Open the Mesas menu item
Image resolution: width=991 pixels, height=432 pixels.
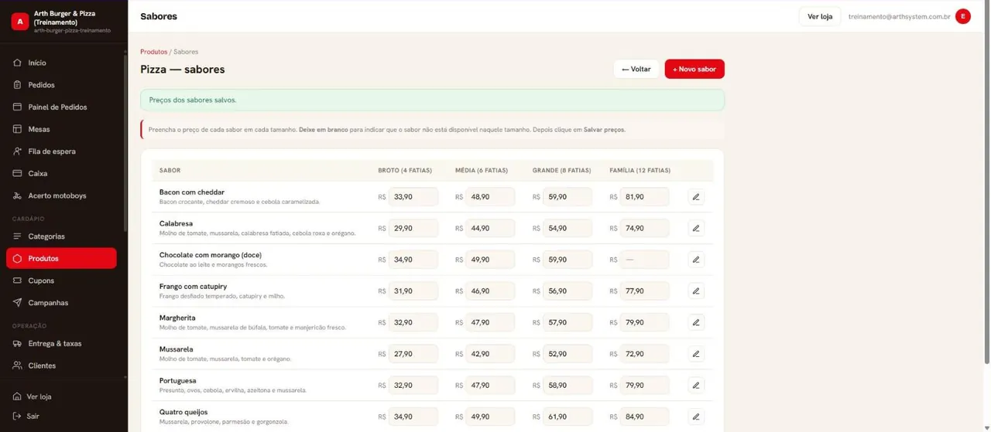click(x=61, y=129)
